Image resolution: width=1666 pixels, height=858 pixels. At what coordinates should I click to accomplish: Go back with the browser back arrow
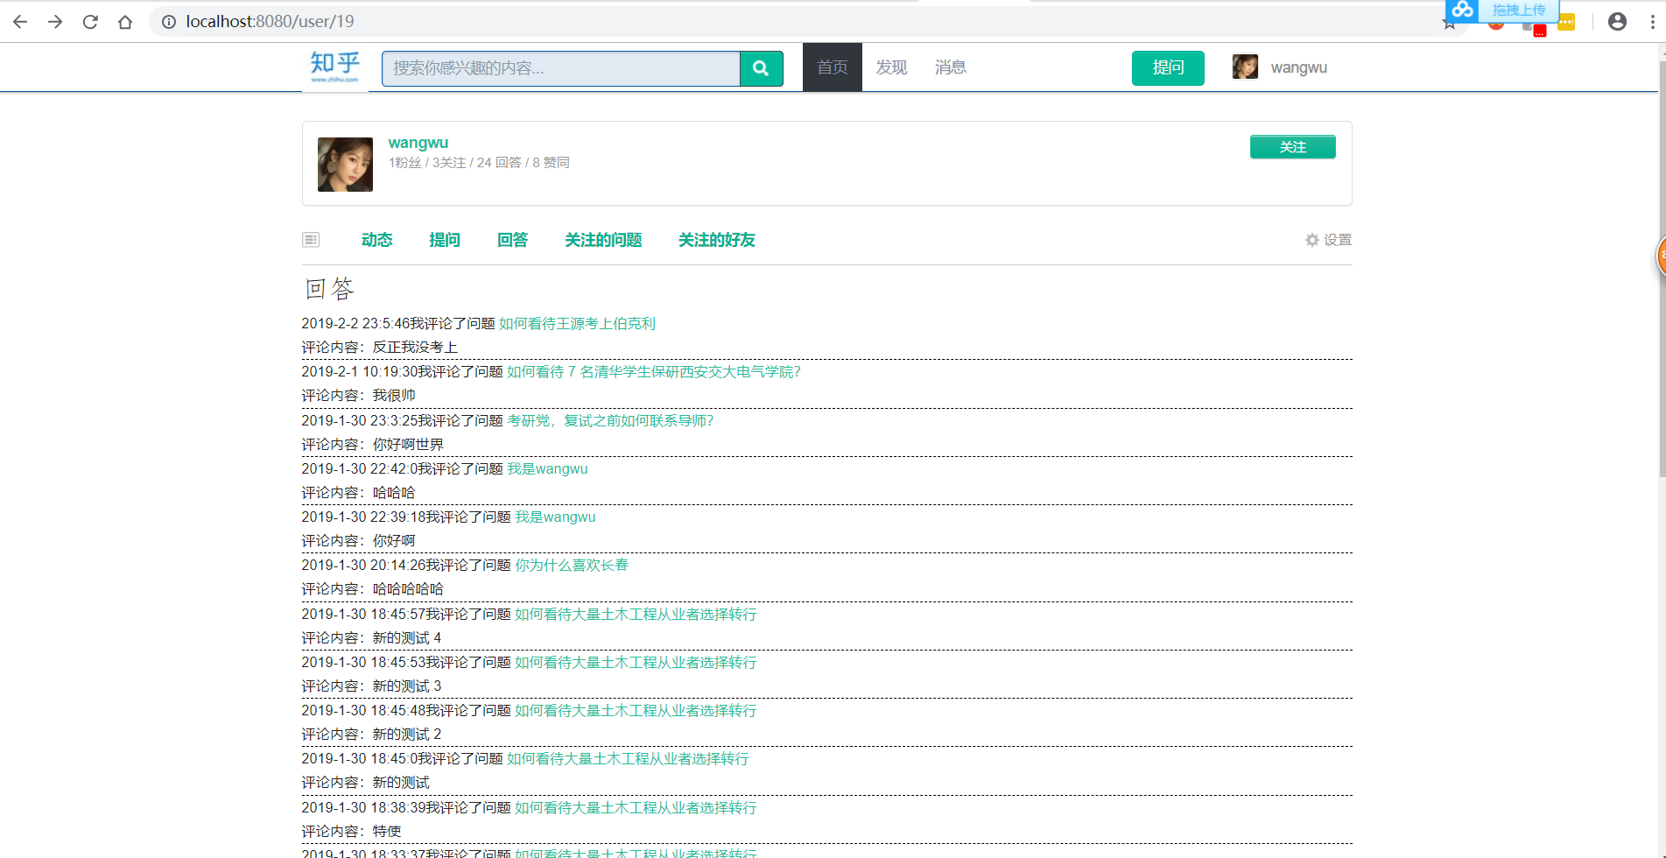tap(20, 22)
